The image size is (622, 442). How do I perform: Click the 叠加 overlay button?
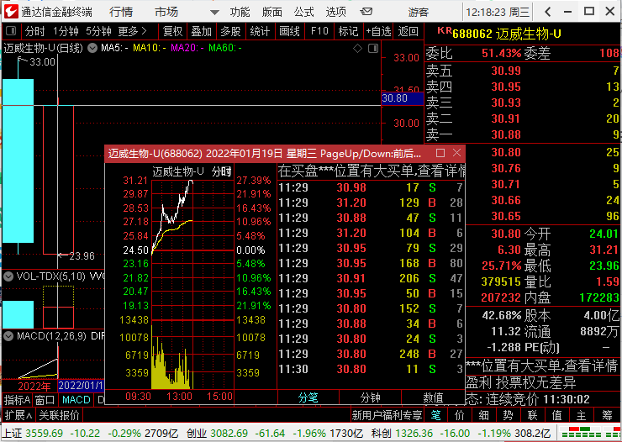click(x=201, y=31)
